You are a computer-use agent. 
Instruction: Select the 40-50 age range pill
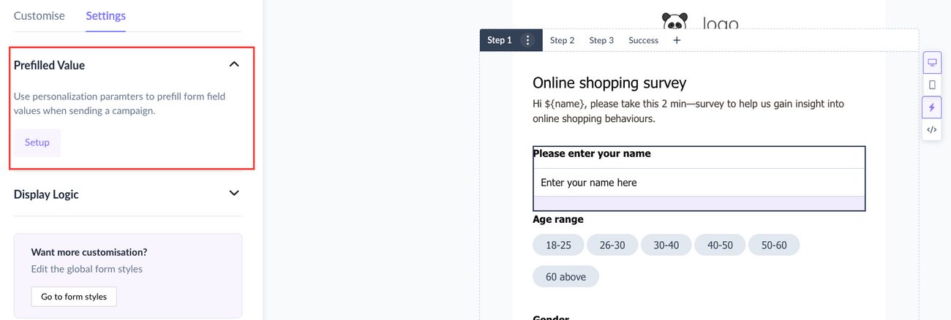(720, 245)
